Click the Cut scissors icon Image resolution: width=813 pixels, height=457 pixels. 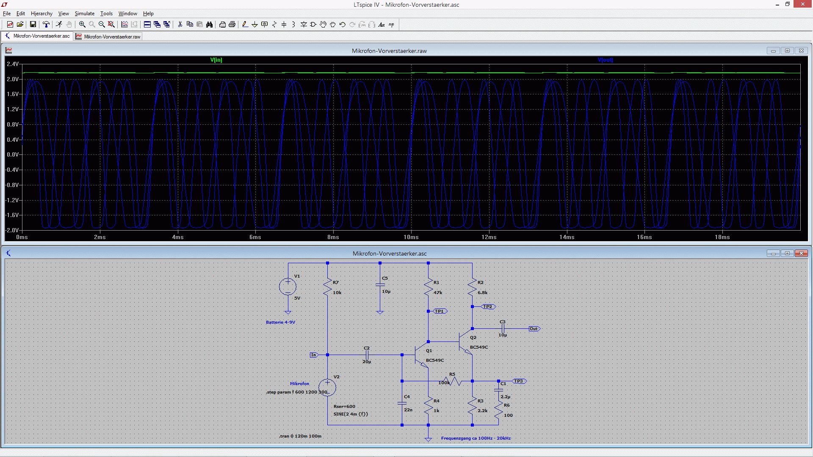coord(180,25)
